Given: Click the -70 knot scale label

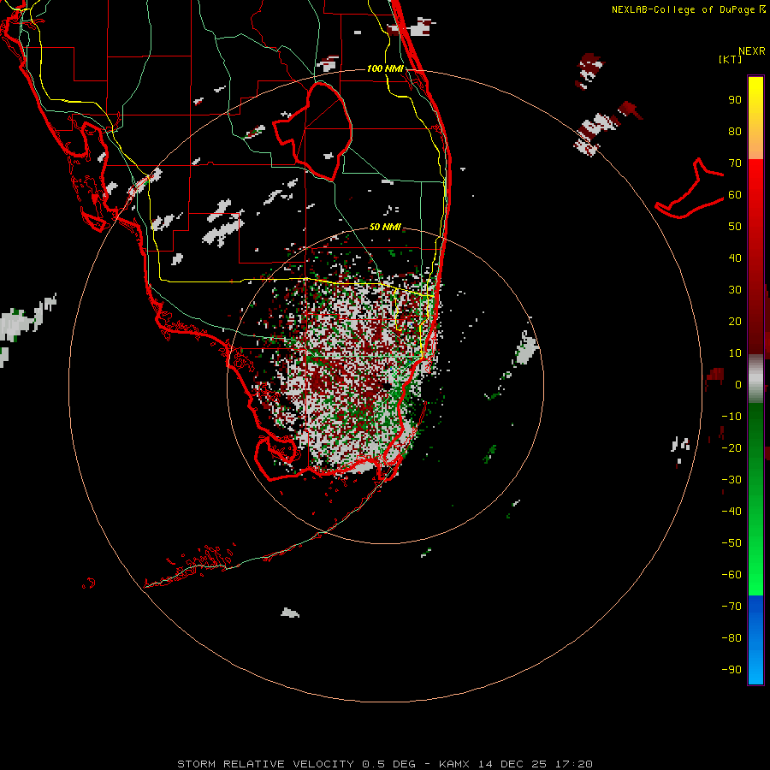Looking at the screenshot, I should 731,607.
